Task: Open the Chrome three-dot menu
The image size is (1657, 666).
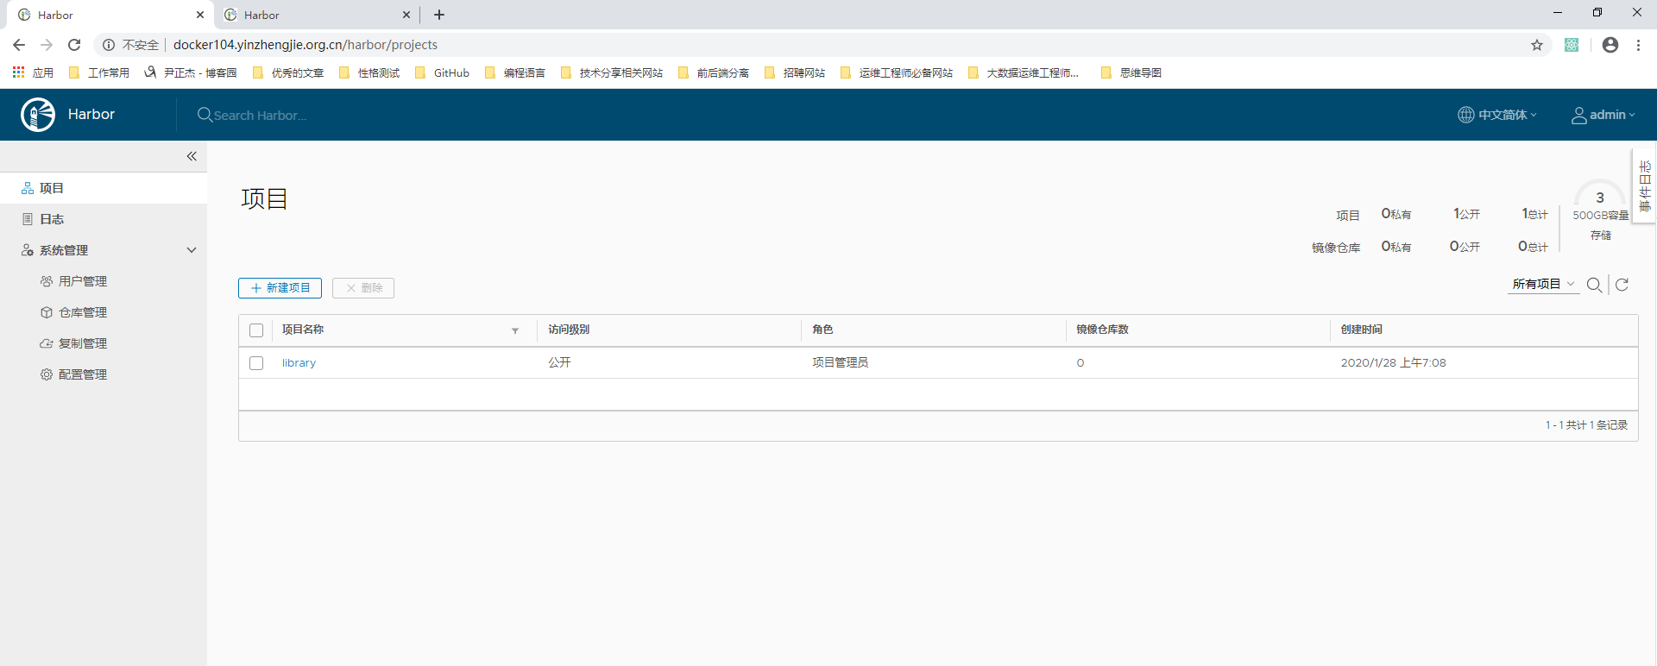Action: click(x=1638, y=45)
